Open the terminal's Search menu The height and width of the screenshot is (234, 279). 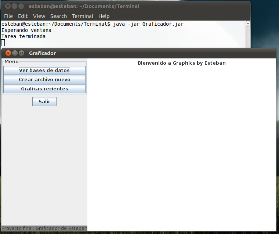[x=58, y=16]
